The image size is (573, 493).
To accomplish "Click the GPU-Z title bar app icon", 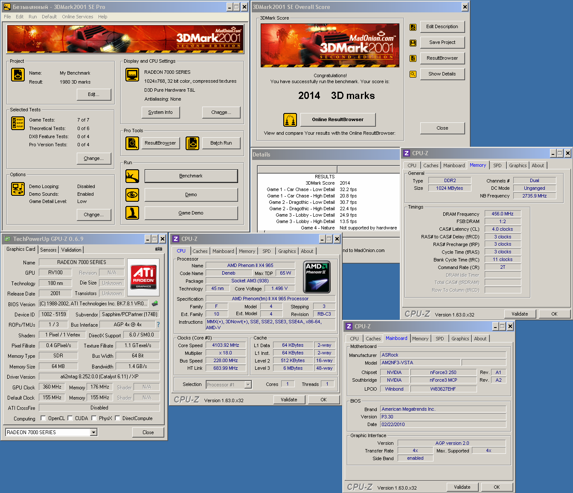I will pos(7,239).
